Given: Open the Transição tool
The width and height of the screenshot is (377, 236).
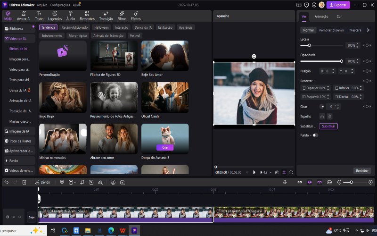Looking at the screenshot, I should tap(106, 16).
